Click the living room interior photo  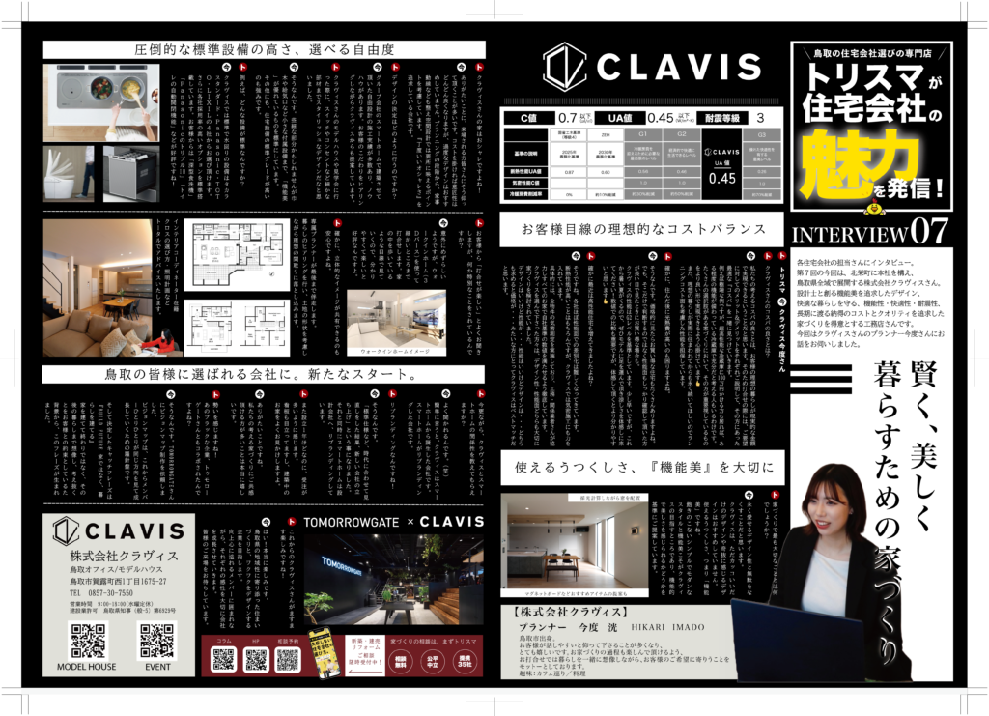click(x=113, y=288)
